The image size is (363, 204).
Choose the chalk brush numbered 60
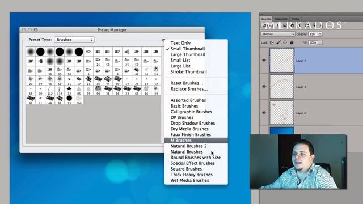pyautogui.click(x=117, y=80)
